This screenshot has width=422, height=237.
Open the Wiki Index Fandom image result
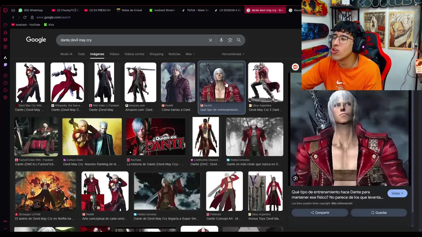104,82
